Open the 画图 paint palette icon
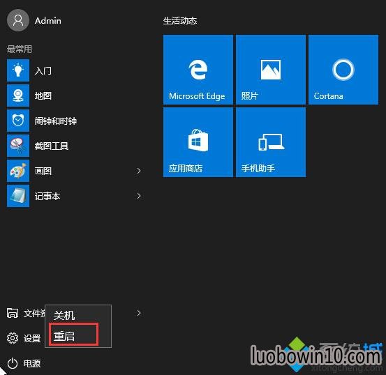Viewport: 386px width, 375px height. click(x=18, y=171)
